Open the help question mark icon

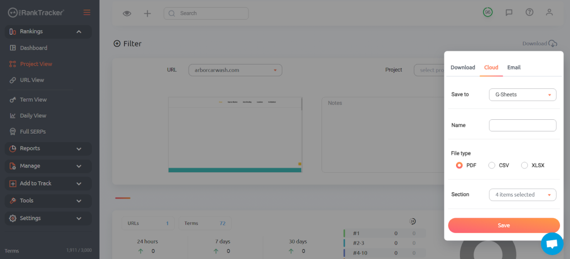529,12
